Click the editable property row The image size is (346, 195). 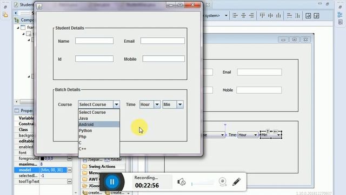[26, 141]
